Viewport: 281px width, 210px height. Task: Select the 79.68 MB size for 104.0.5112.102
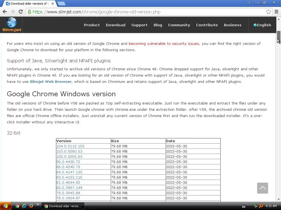(119, 146)
